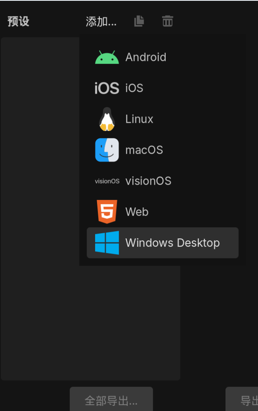Click the blue Windows logo icon
Screen dimensions: 258x411
click(x=107, y=243)
